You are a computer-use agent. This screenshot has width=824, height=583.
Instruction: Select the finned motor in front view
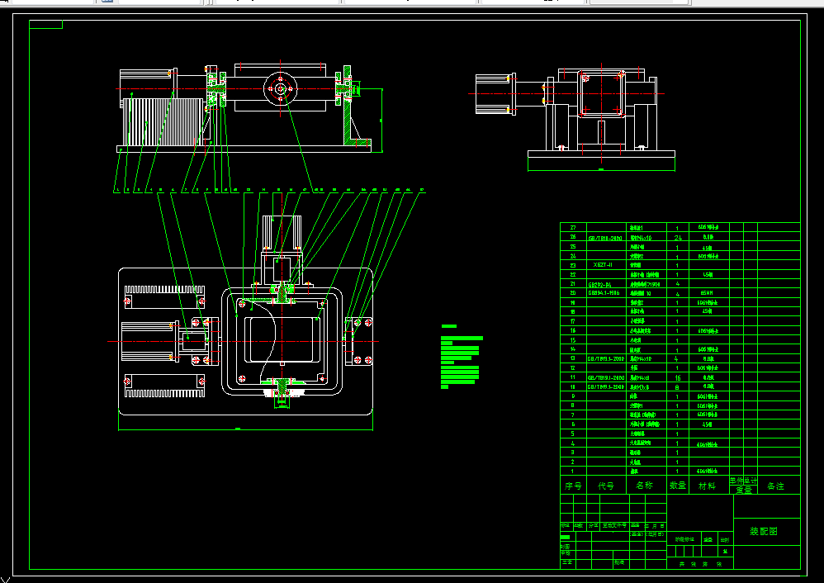tap(163, 122)
